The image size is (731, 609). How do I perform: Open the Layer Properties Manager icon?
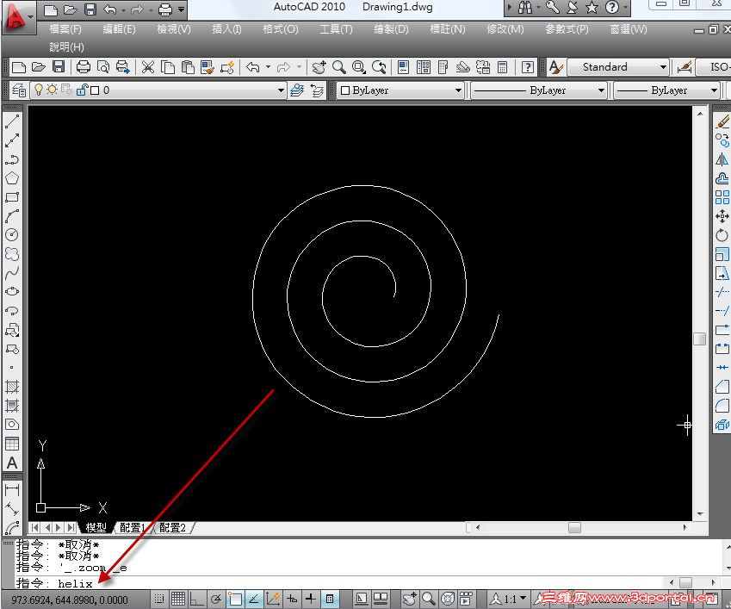pos(19,90)
